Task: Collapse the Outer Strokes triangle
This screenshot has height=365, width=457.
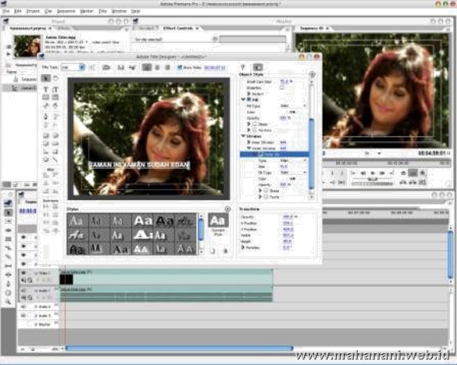Action: click(249, 148)
